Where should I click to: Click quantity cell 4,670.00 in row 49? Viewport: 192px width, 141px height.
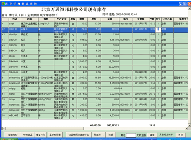pos(82,68)
